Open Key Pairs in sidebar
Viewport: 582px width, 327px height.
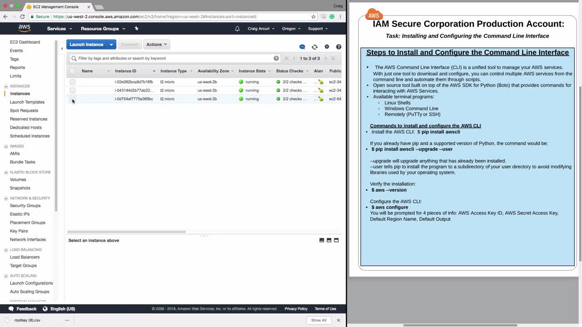(19, 231)
